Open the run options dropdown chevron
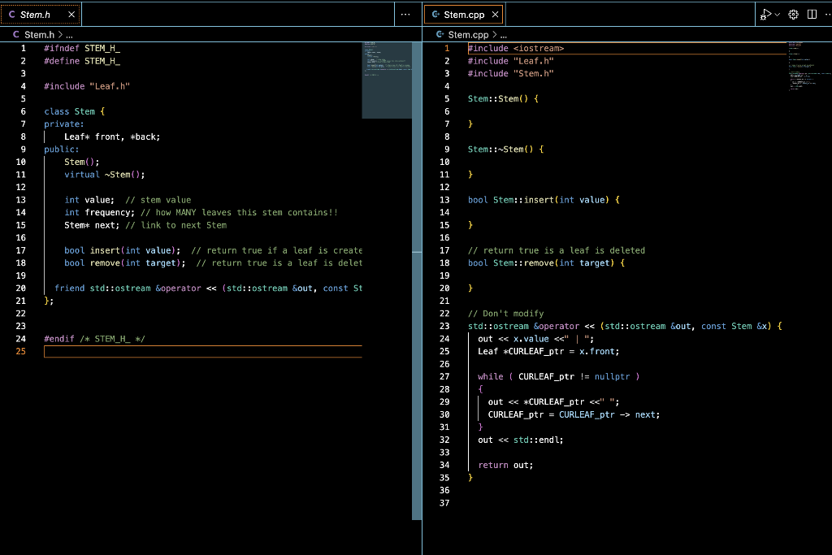 click(x=778, y=15)
